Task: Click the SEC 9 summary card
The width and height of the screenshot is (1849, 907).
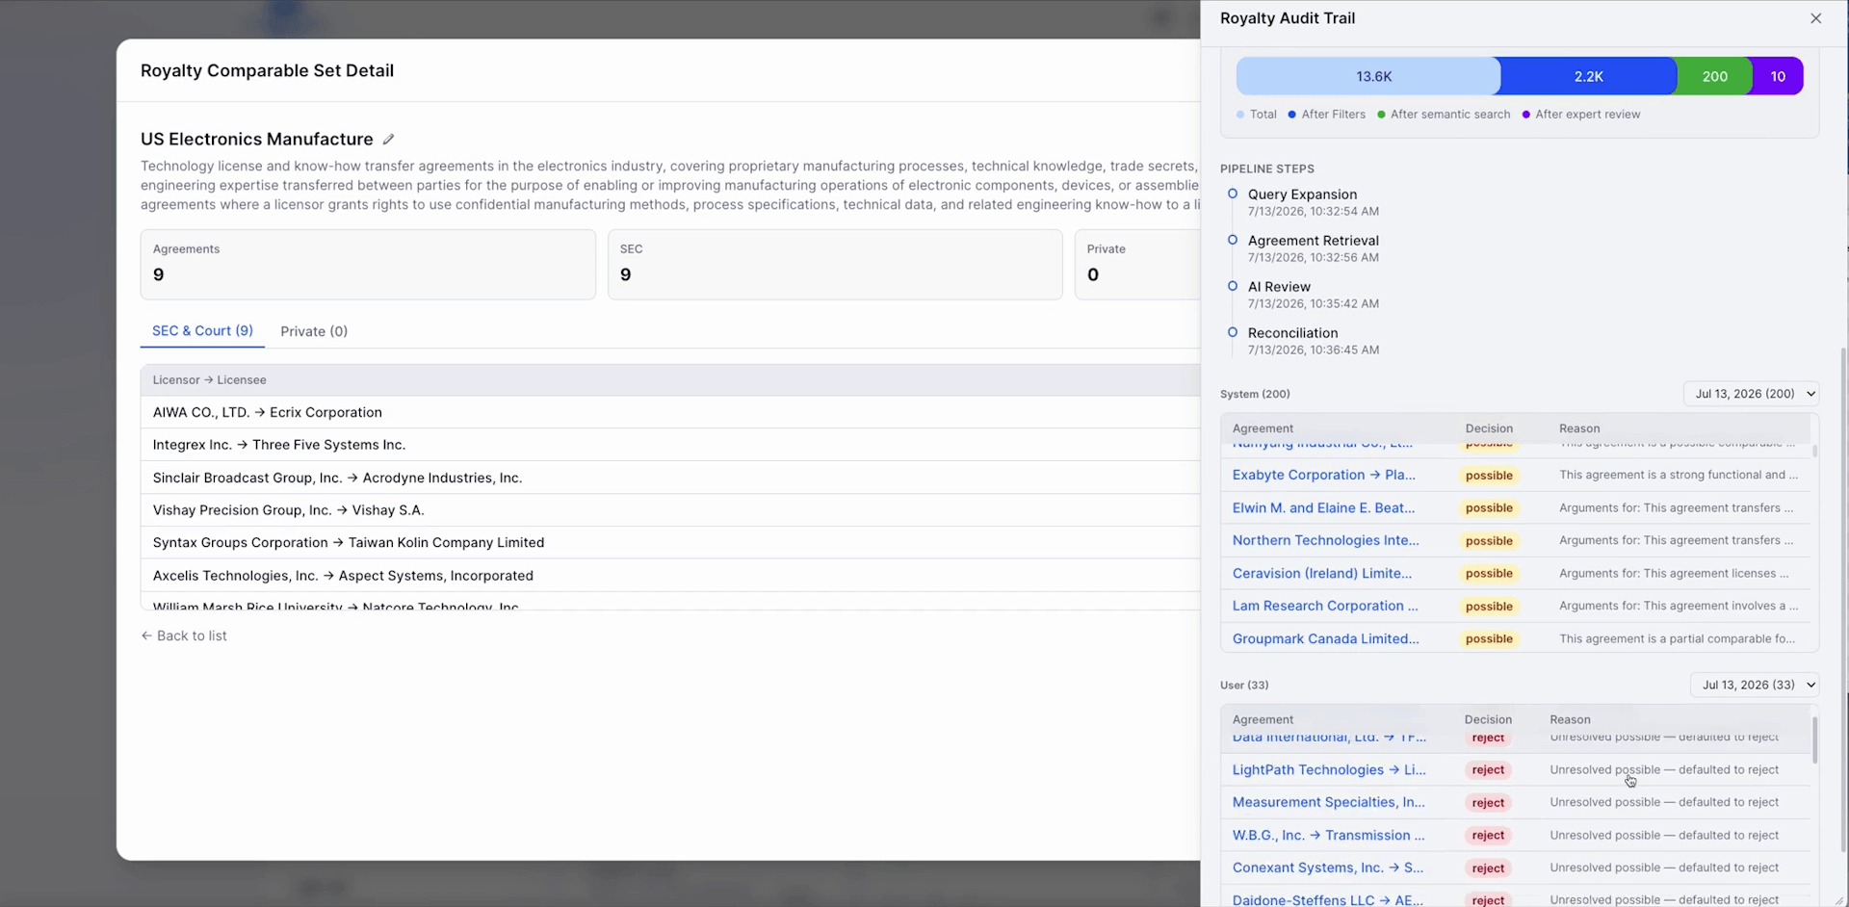Action: pyautogui.click(x=835, y=264)
